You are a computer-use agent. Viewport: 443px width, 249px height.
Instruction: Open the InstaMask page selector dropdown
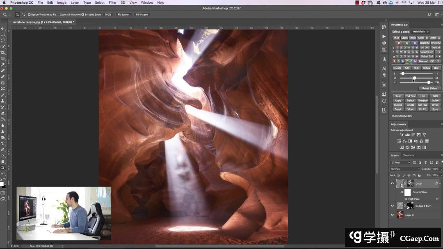coord(420,32)
